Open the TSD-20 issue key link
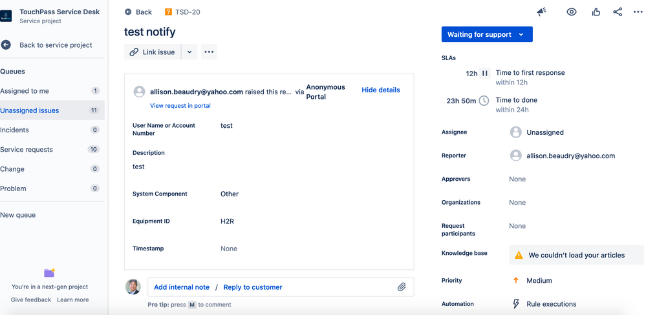646x315 pixels. [188, 12]
